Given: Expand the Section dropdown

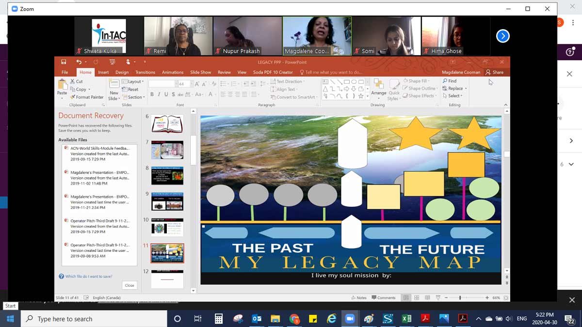Looking at the screenshot, I should (133, 97).
